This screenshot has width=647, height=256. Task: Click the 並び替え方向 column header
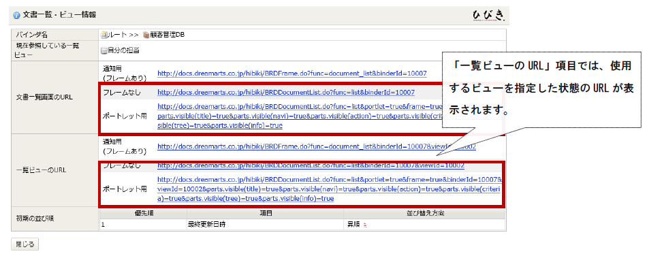click(x=424, y=214)
